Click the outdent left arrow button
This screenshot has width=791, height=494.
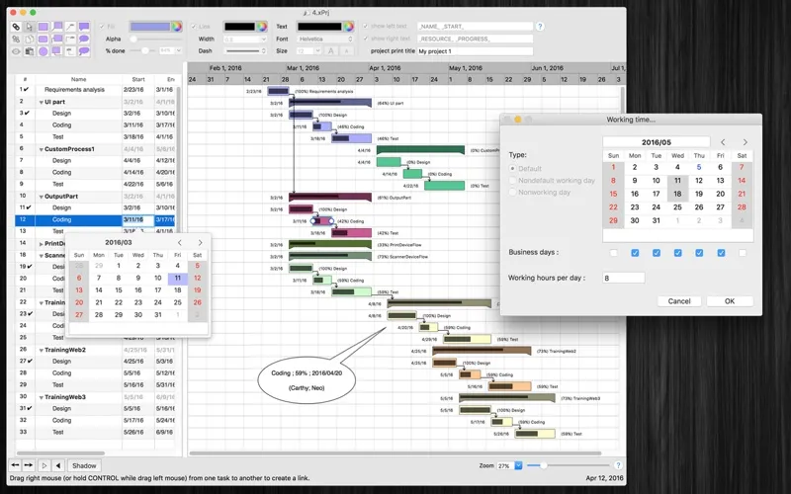coord(16,465)
